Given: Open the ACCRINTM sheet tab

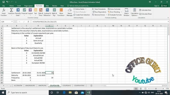Looking at the screenshot, I should point(18,85).
